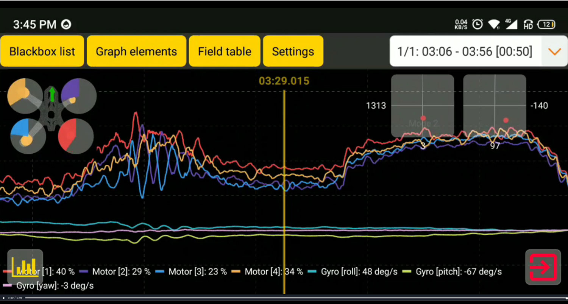The image size is (568, 304).
Task: Tap the alarm clock status icon
Action: pyautogui.click(x=477, y=25)
